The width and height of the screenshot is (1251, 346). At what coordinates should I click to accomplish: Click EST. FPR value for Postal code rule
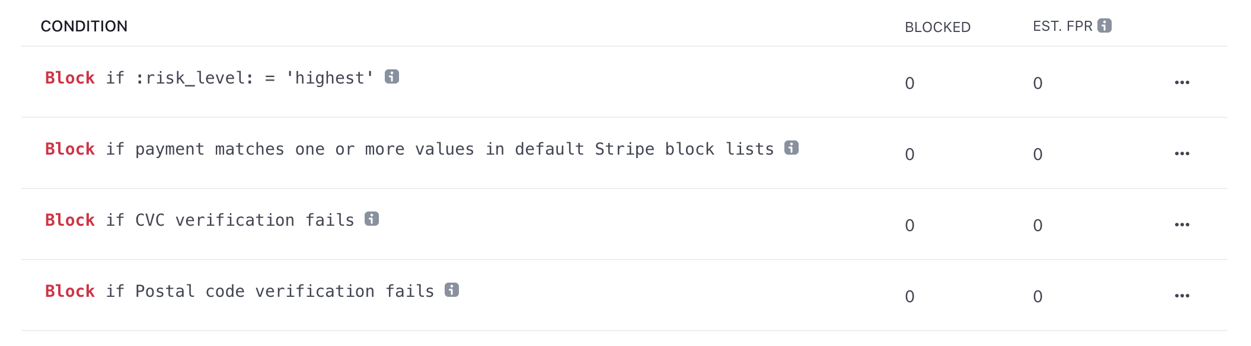pos(1038,296)
